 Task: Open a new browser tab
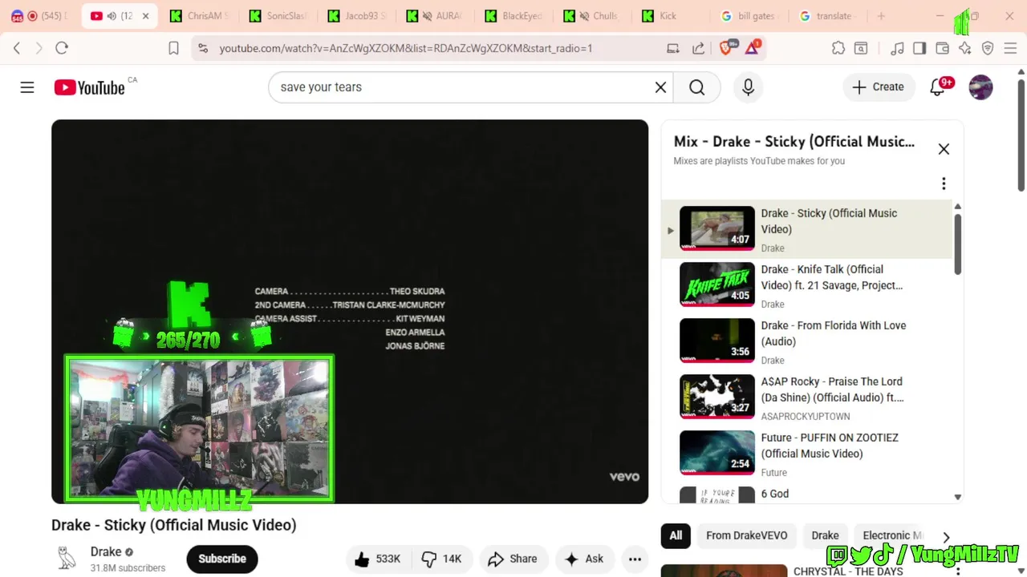coord(881,16)
